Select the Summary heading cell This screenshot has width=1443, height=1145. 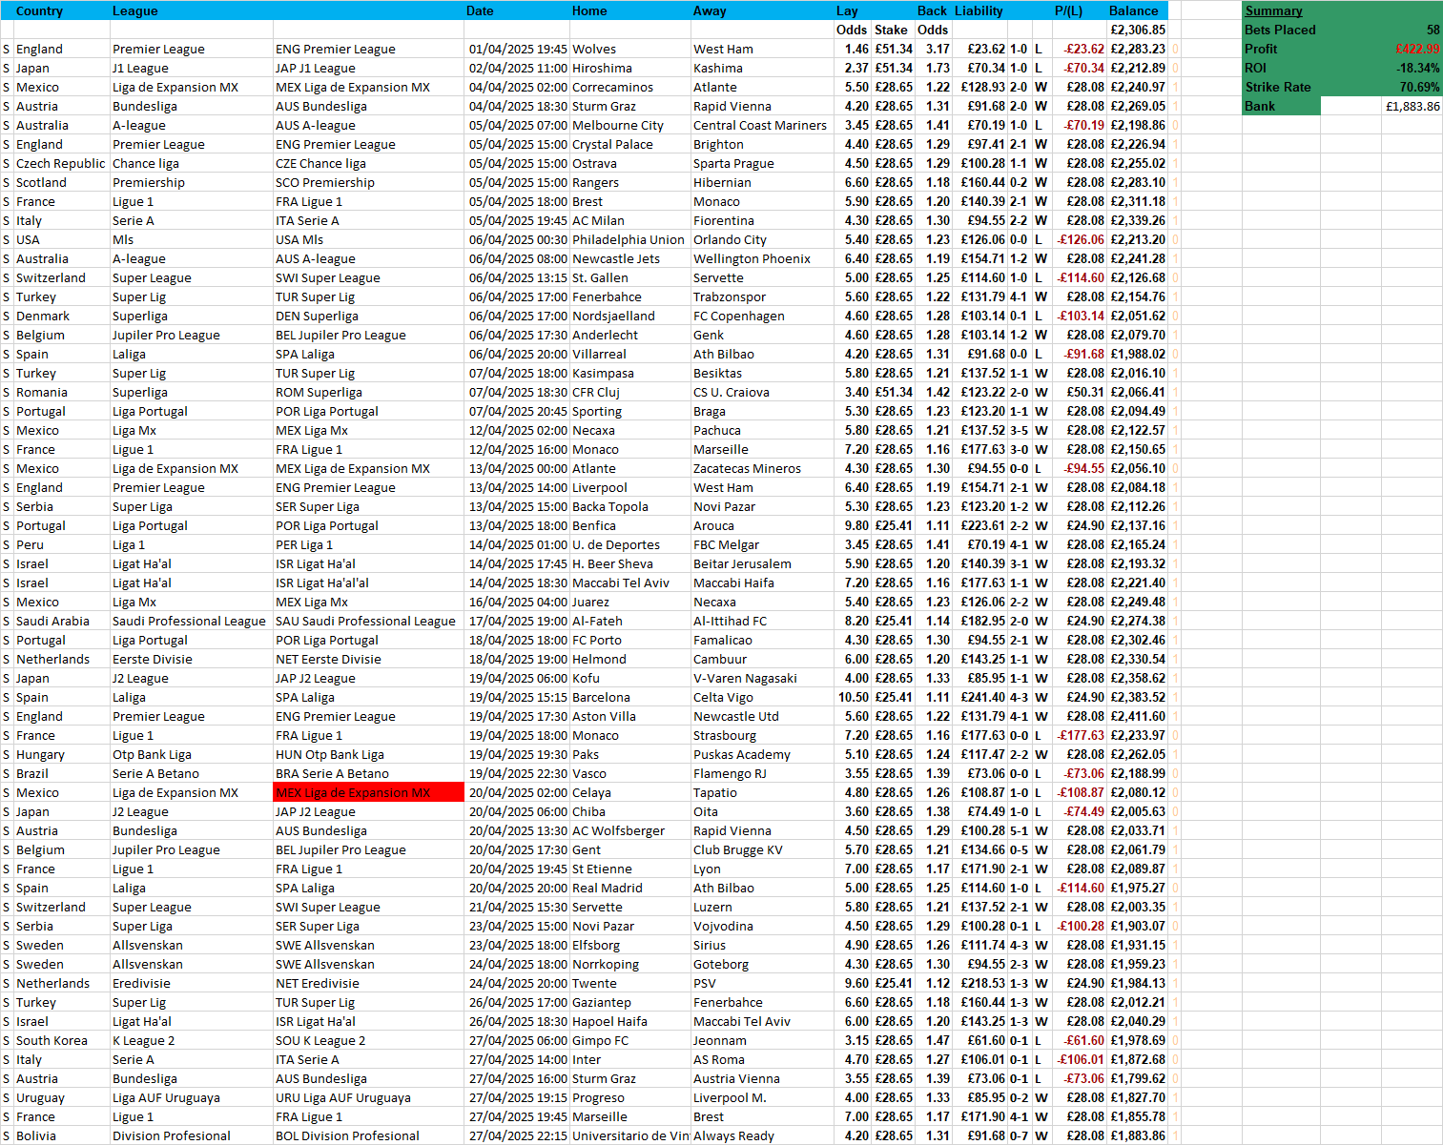pyautogui.click(x=1273, y=11)
